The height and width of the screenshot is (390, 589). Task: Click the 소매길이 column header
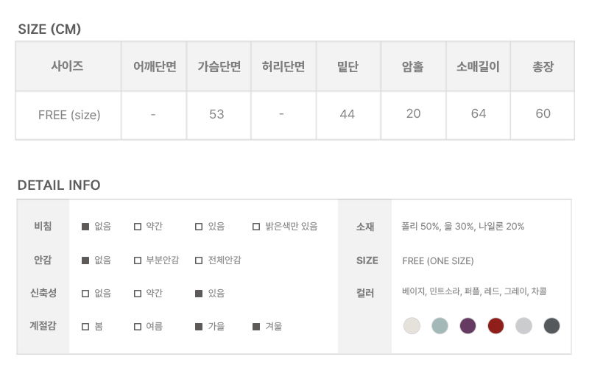pos(478,66)
